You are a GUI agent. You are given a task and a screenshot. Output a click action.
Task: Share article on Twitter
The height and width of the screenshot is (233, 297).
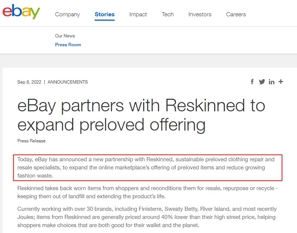coord(262,82)
